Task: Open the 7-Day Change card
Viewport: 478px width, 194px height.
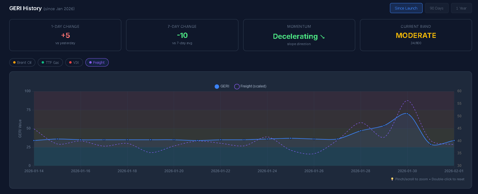Action: pyautogui.click(x=182, y=35)
